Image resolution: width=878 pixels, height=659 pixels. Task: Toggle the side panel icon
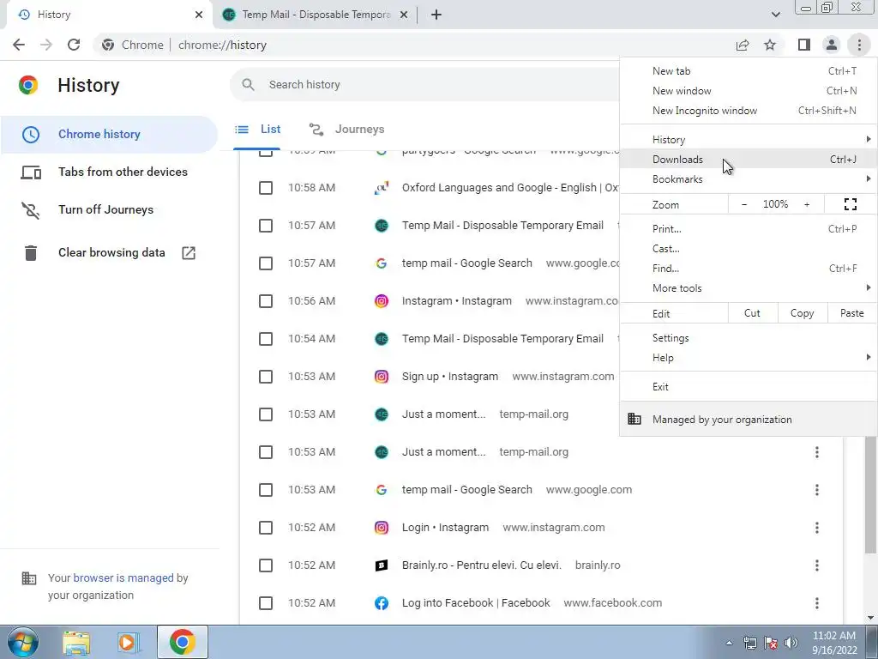click(x=804, y=45)
